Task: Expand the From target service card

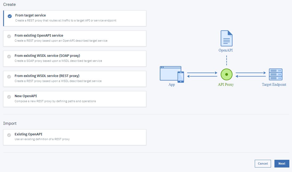Action: point(74,18)
